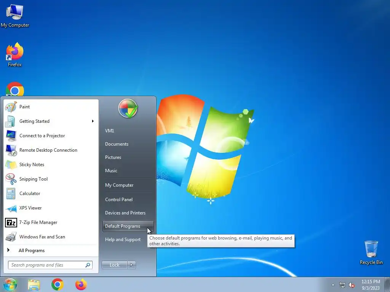Start Sticky Notes from its icon
The height and width of the screenshot is (292, 390).
(x=11, y=165)
